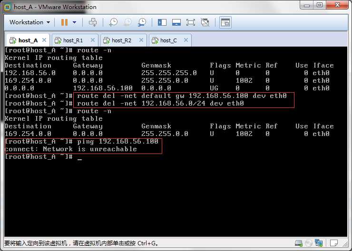Image resolution: width=352 pixels, height=251 pixels.
Task: Click the 192.168.56.100 gateway entry in table
Action: [x=103, y=88]
